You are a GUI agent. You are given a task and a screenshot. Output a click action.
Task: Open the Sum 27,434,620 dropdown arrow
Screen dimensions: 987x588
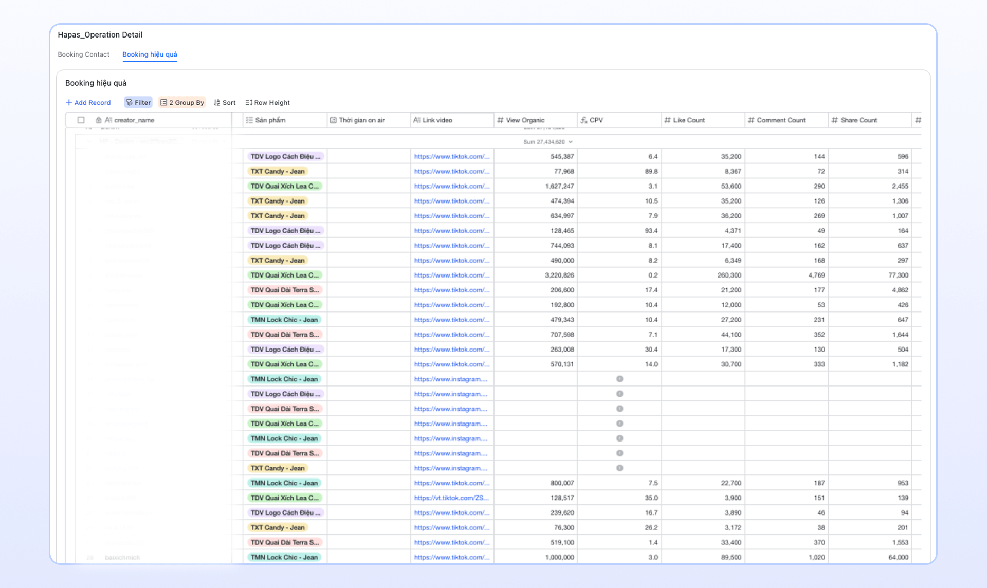coord(571,142)
